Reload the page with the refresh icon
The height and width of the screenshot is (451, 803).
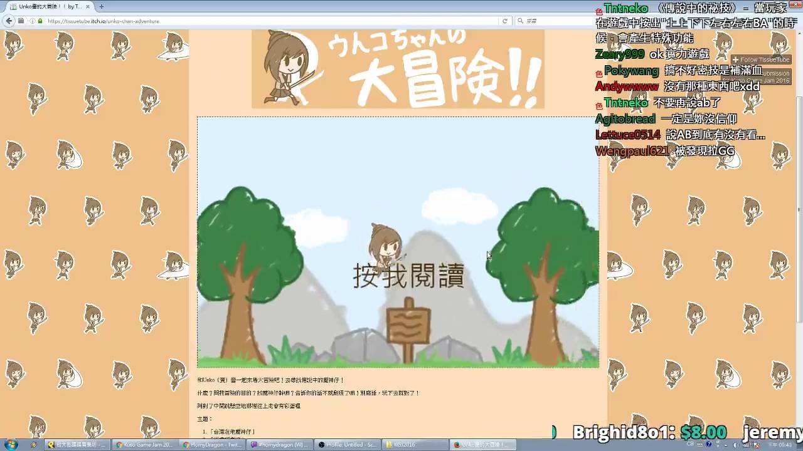504,21
